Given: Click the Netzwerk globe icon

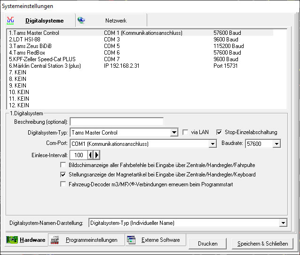Looking at the screenshot, I should coord(81,21).
